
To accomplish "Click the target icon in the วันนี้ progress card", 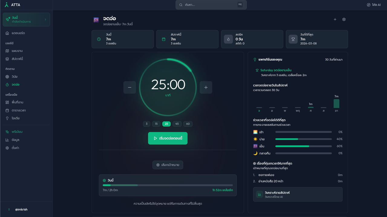I will pyautogui.click(x=104, y=180).
